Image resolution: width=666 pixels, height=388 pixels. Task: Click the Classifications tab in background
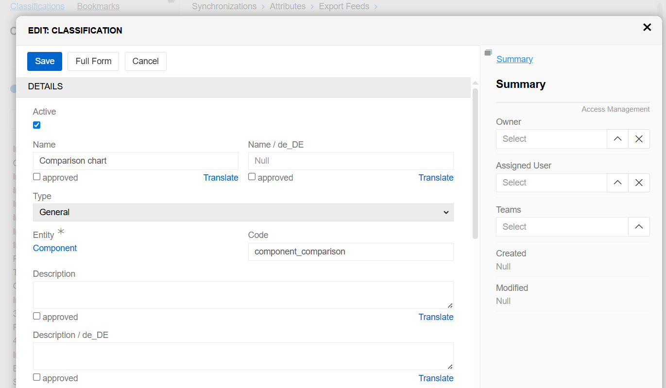(x=37, y=6)
